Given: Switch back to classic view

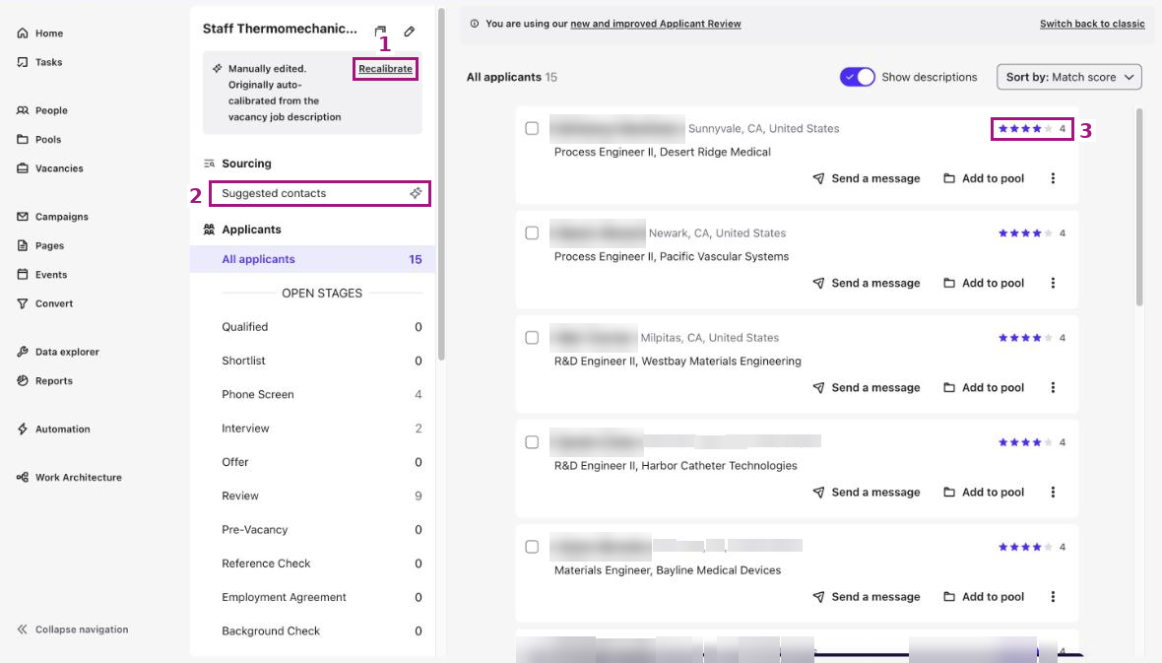Looking at the screenshot, I should [1092, 24].
